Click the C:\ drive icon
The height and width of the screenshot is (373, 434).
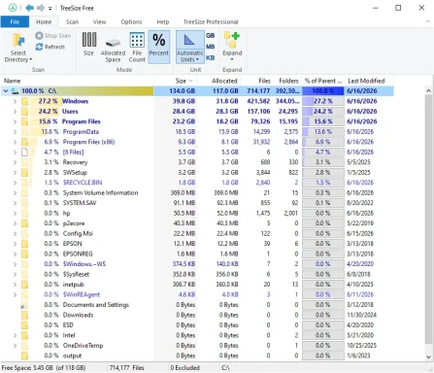click(x=15, y=91)
